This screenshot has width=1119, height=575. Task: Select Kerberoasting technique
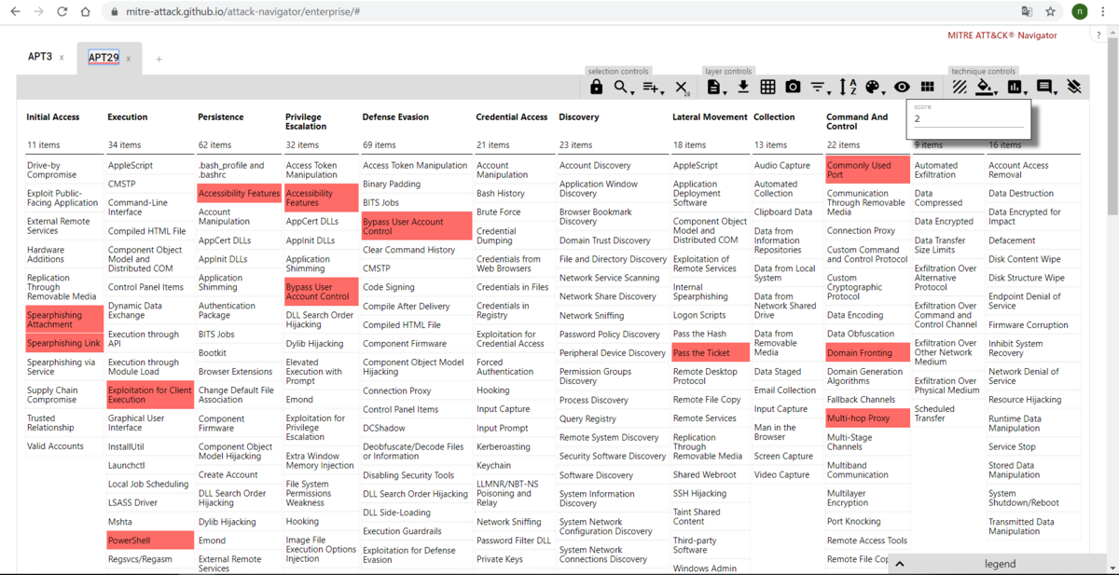click(515, 446)
